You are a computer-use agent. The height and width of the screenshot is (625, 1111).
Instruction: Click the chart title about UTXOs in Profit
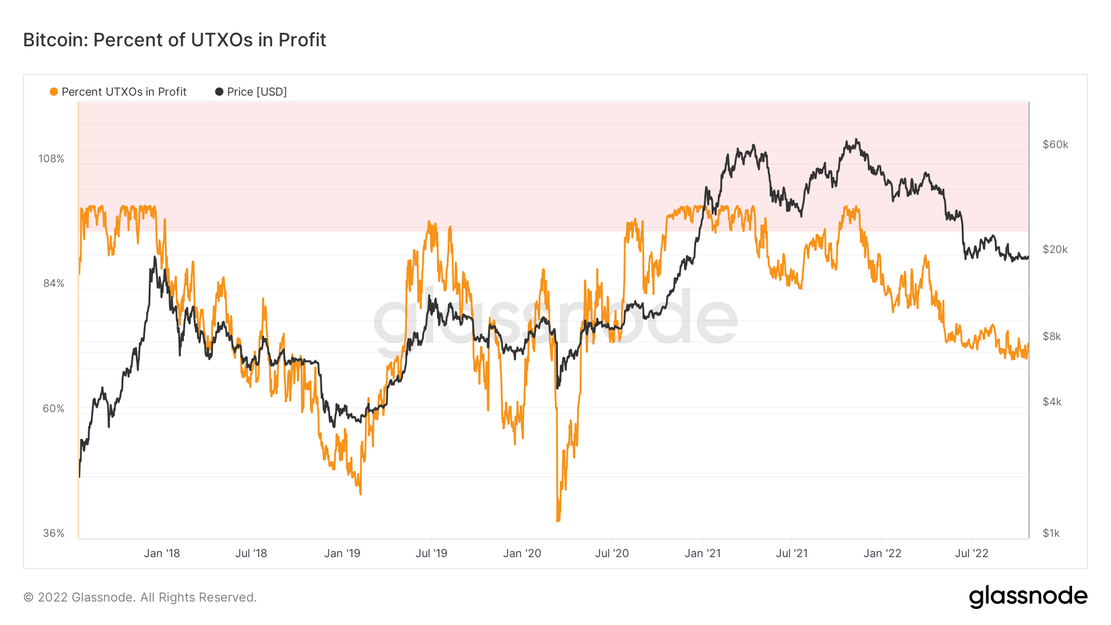click(x=175, y=39)
